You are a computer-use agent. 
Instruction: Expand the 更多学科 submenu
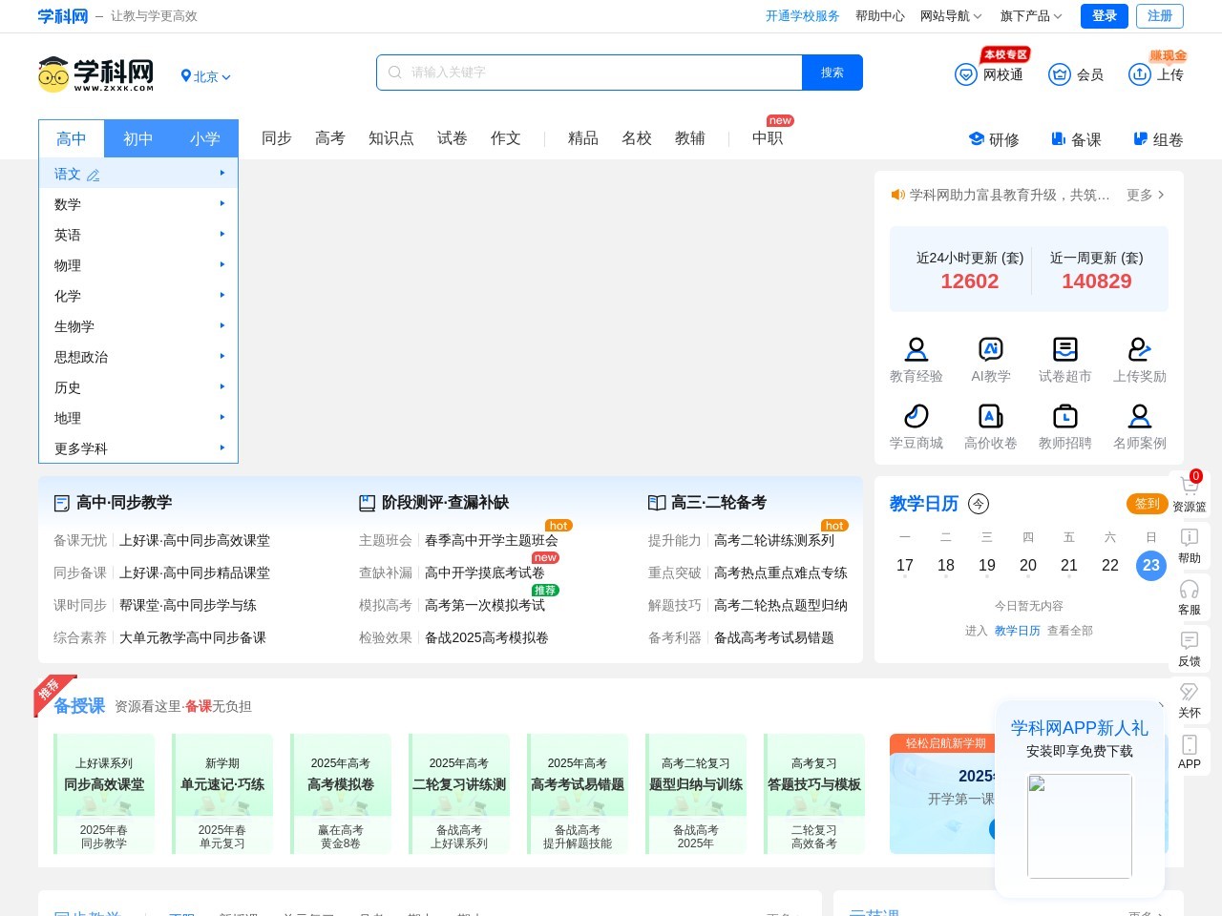pyautogui.click(x=222, y=448)
